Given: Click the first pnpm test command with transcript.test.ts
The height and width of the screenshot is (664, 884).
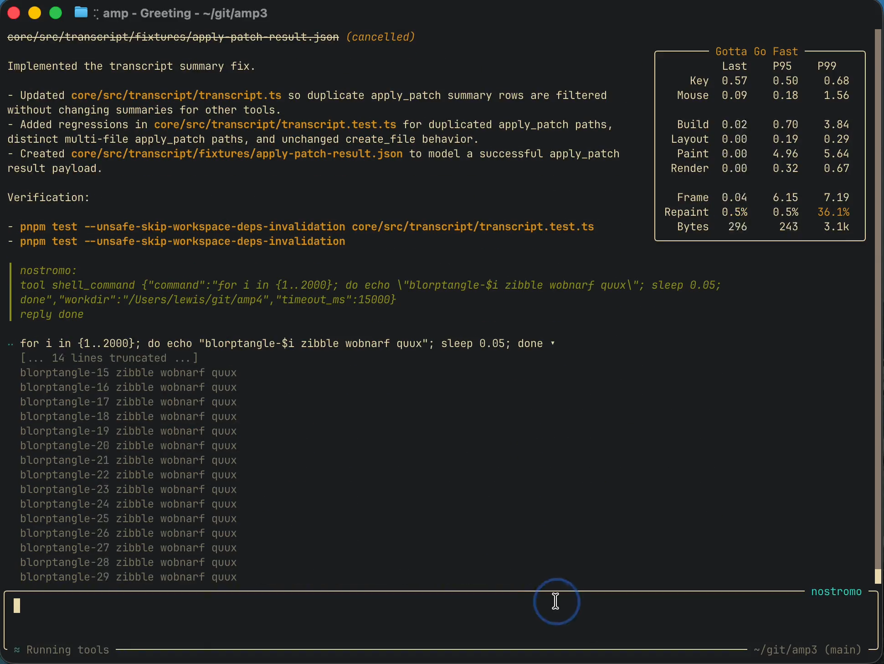Looking at the screenshot, I should (307, 227).
